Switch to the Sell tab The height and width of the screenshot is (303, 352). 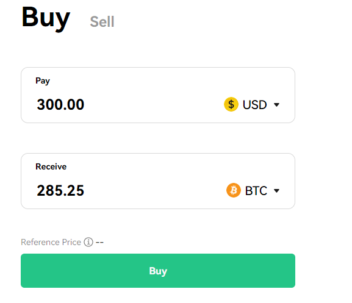tap(102, 22)
